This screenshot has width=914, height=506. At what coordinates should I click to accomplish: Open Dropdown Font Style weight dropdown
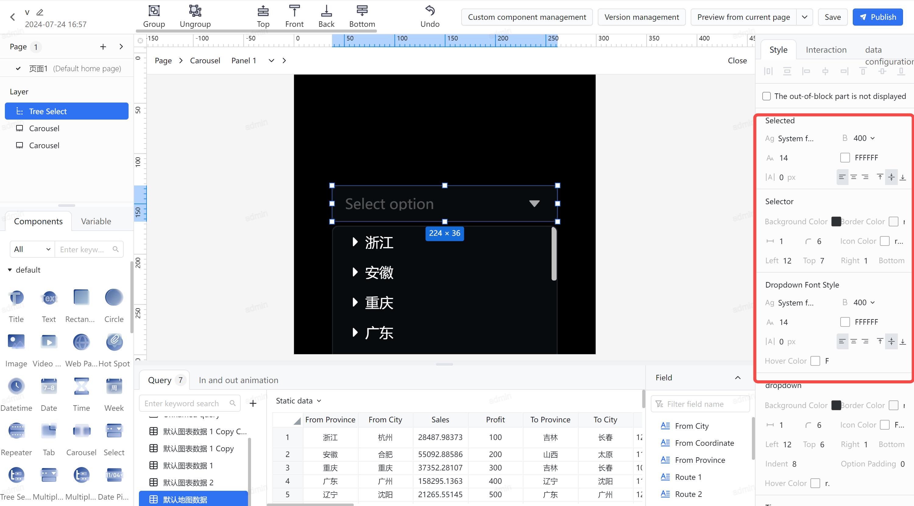(x=864, y=303)
